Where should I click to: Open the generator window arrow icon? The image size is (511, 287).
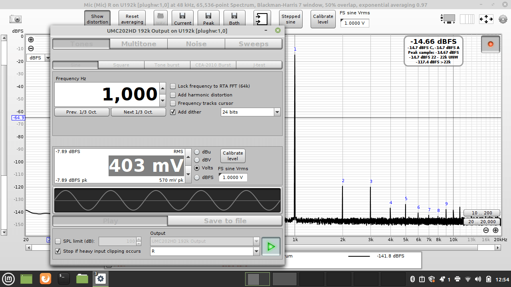(x=262, y=19)
